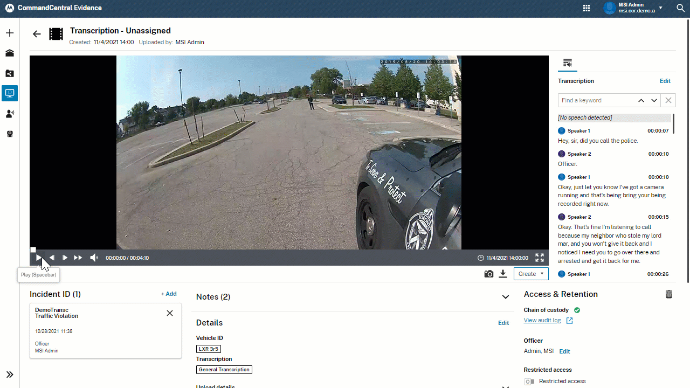Click the Play button in video player

pos(38,258)
